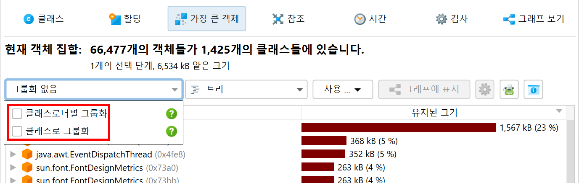Click the 263 kB (4 %) value for 0x73a0
Screen dimensions: 579x183
tap(361, 168)
